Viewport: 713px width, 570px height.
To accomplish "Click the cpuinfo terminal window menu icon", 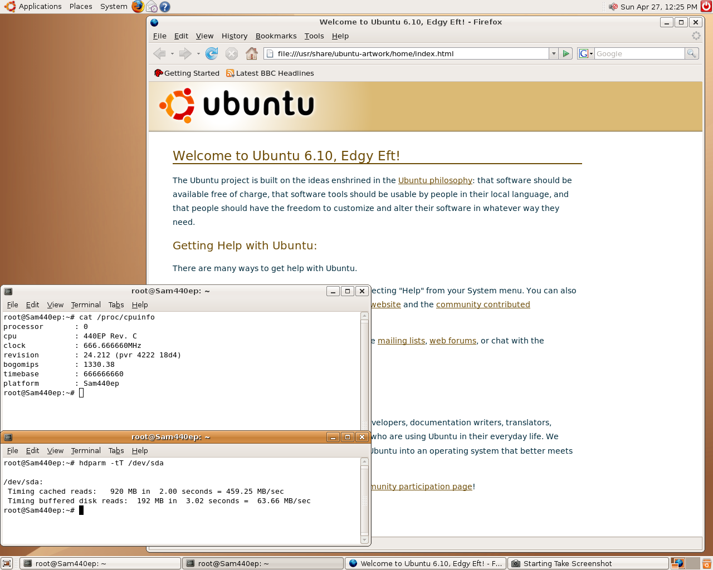I will 8,291.
